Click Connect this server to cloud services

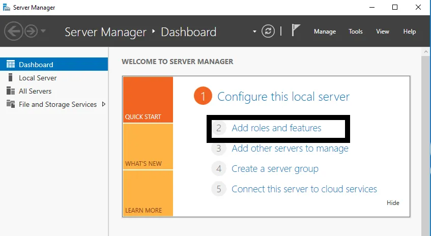click(304, 189)
